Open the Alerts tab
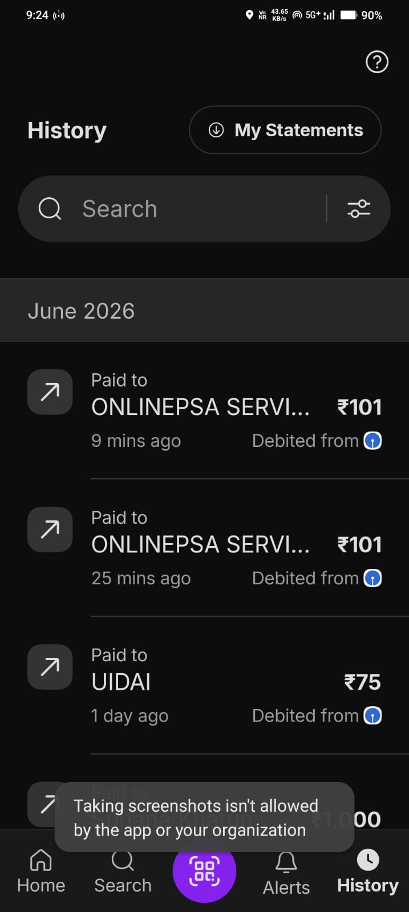Viewport: 409px width, 912px height. (x=286, y=873)
